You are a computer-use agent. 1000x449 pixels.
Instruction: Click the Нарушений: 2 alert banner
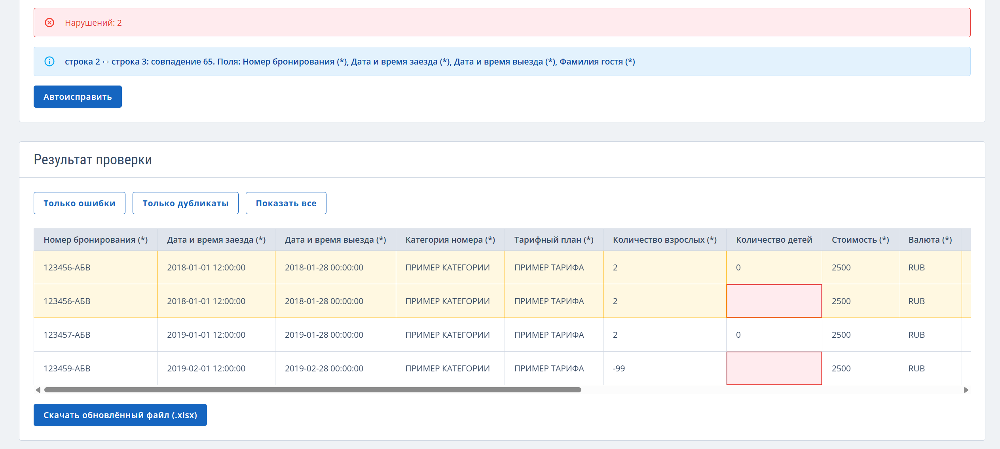pos(502,23)
